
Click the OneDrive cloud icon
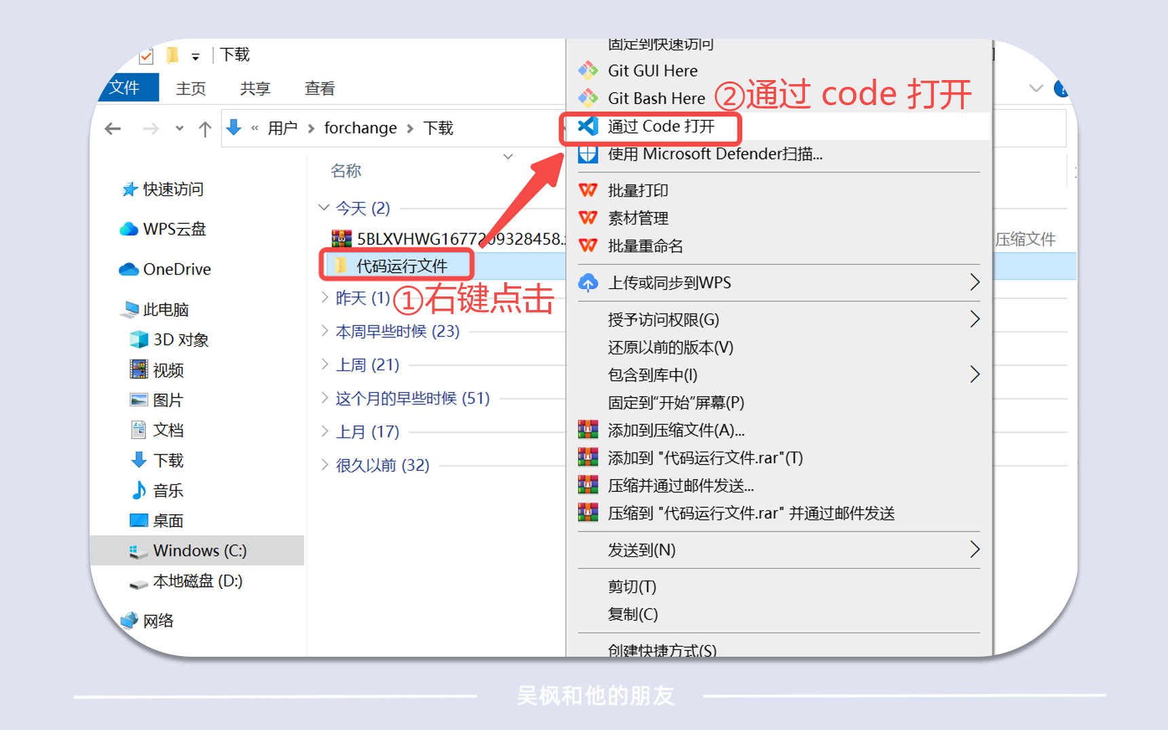point(129,269)
